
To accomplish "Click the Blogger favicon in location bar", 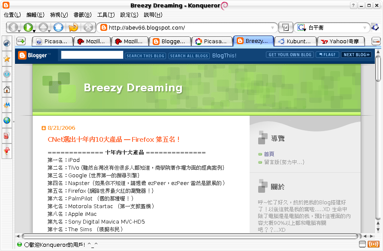I will [104, 27].
